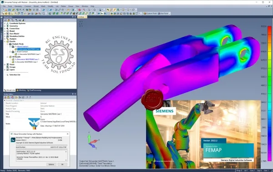273x172 pixels.
Task: Select the Aero Model tree item
Action: pos(14,34)
